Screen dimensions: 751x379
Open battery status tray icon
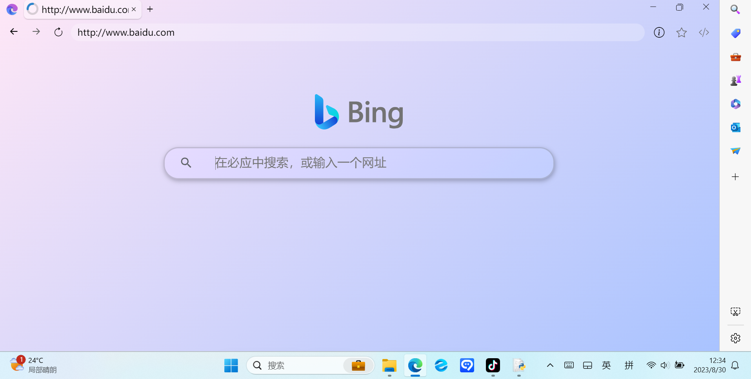coord(680,365)
